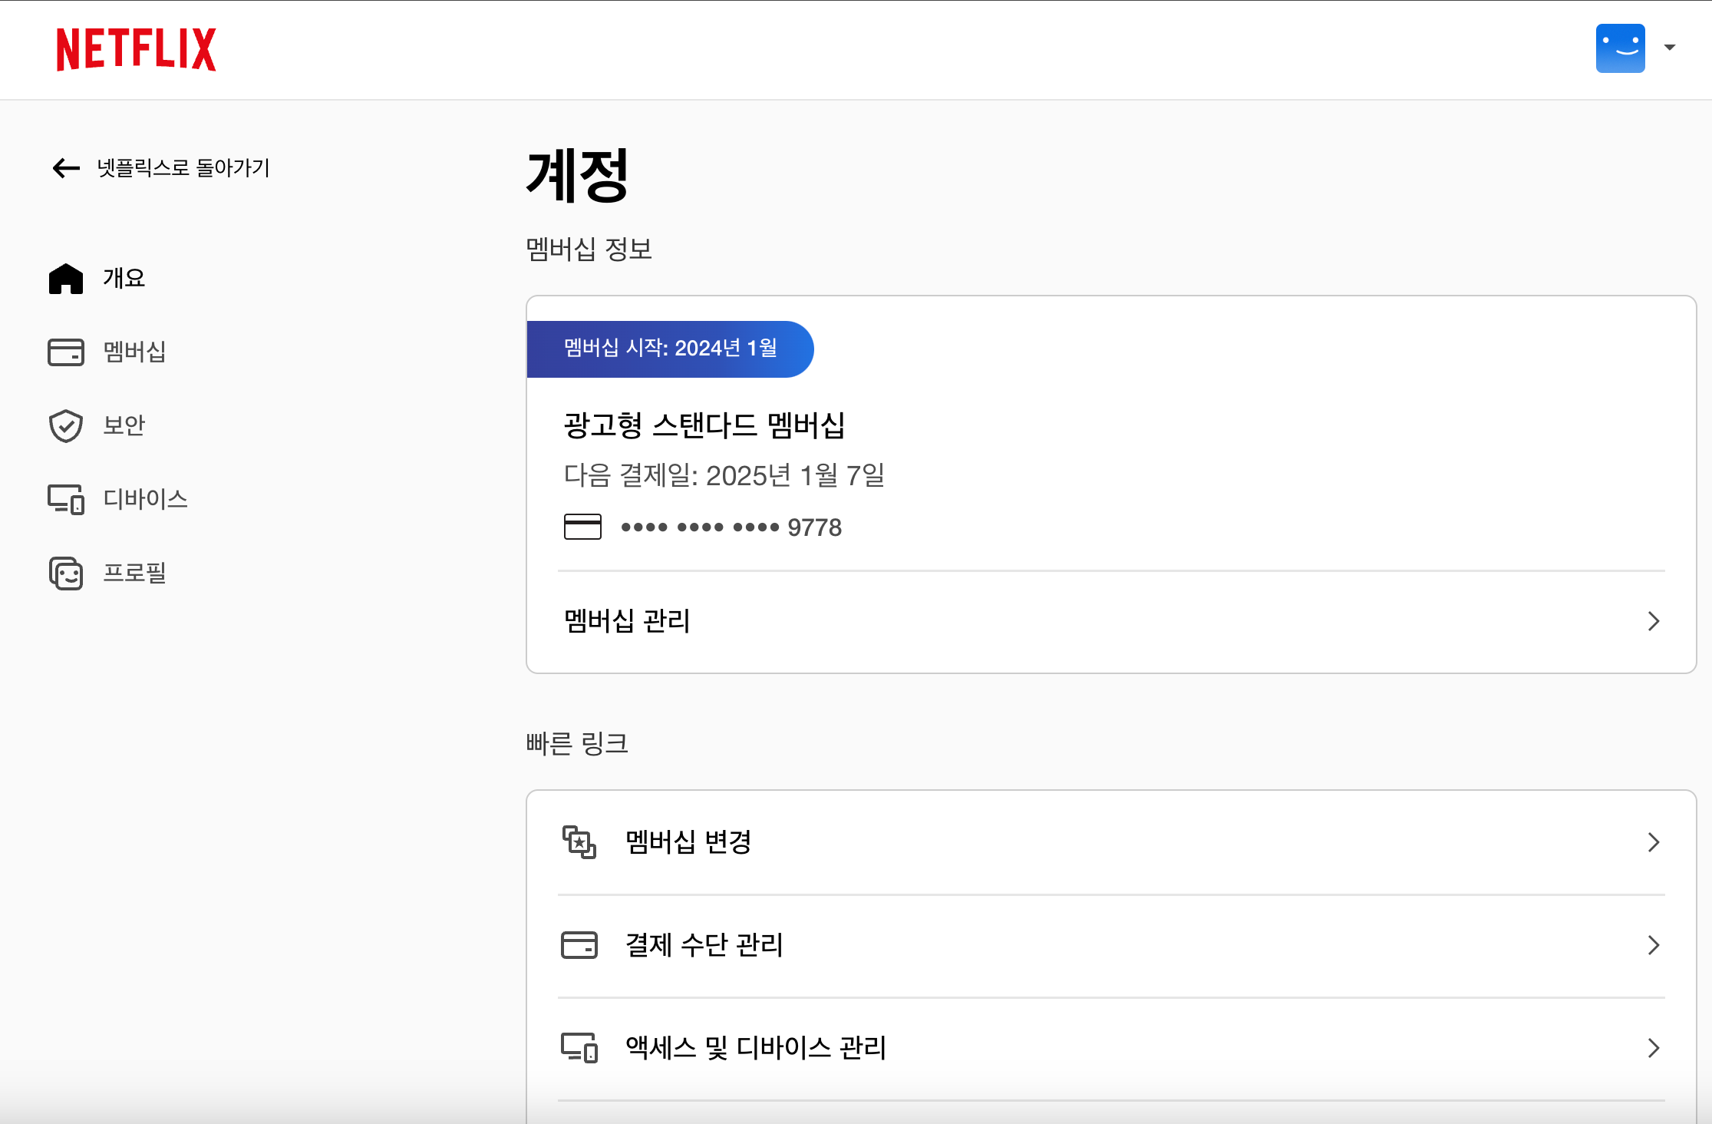The height and width of the screenshot is (1124, 1712).
Task: Click the credit card number ending 9778
Action: click(731, 527)
